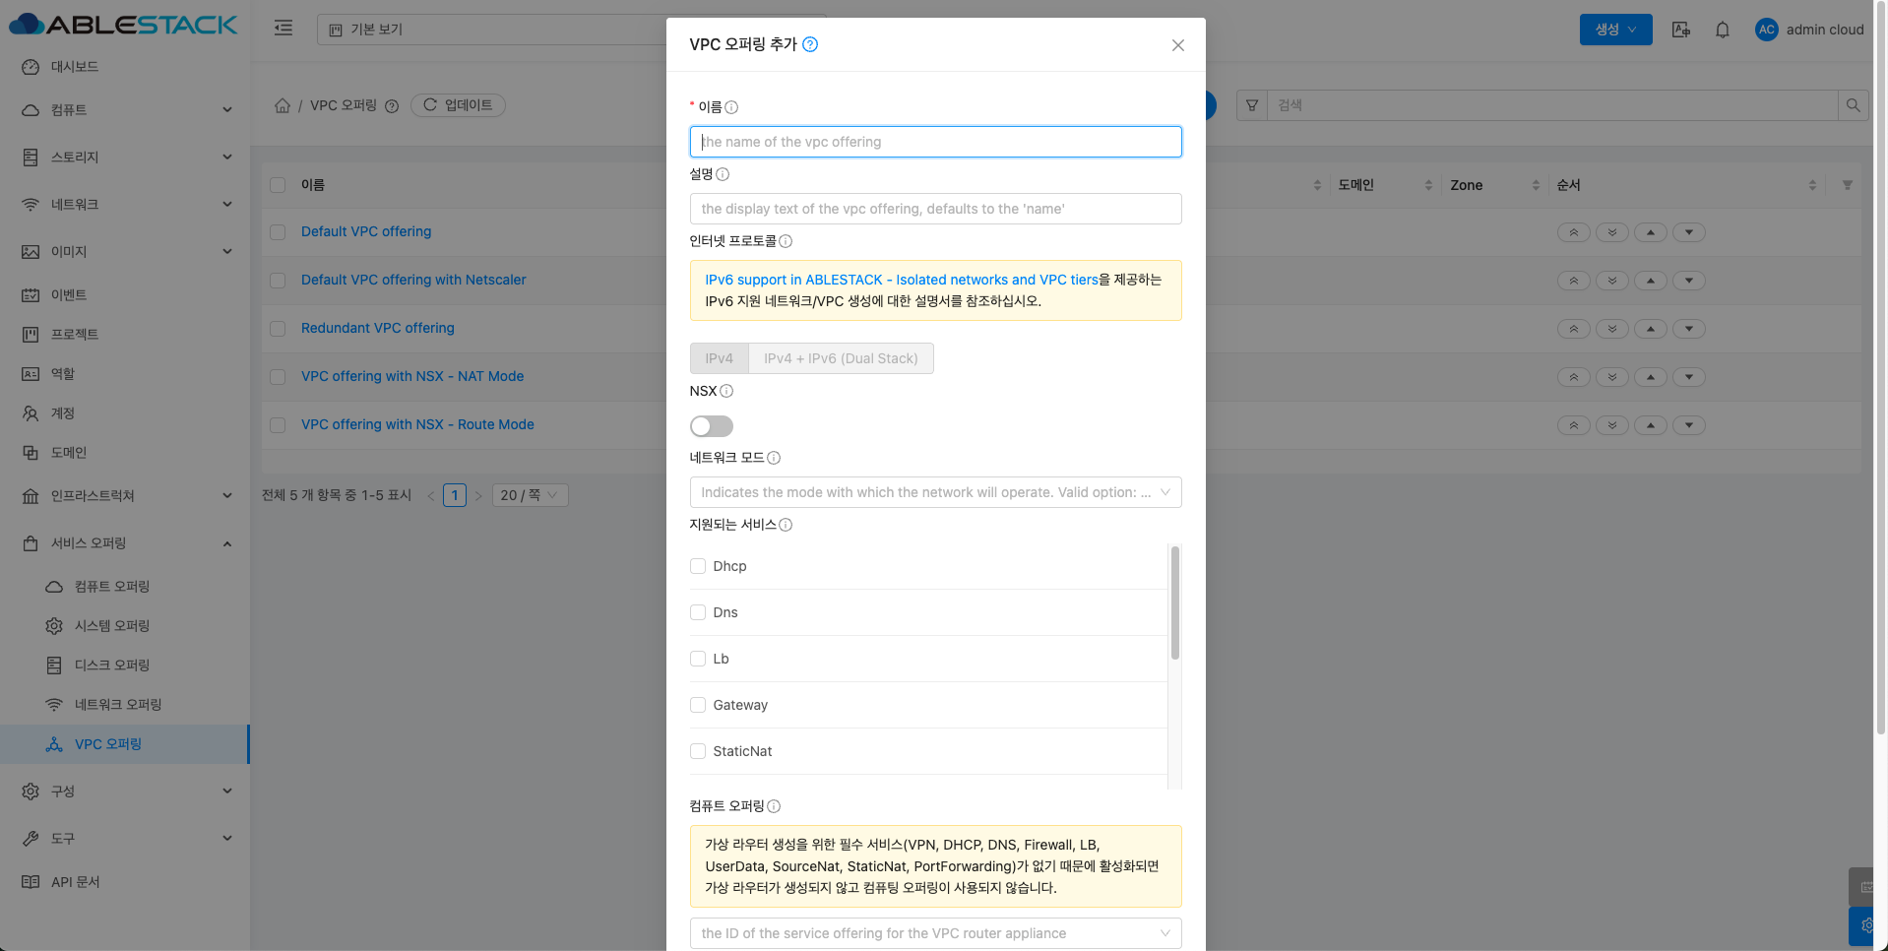Change page size from 20 / 쪽
The image size is (1888, 951).
point(531,495)
